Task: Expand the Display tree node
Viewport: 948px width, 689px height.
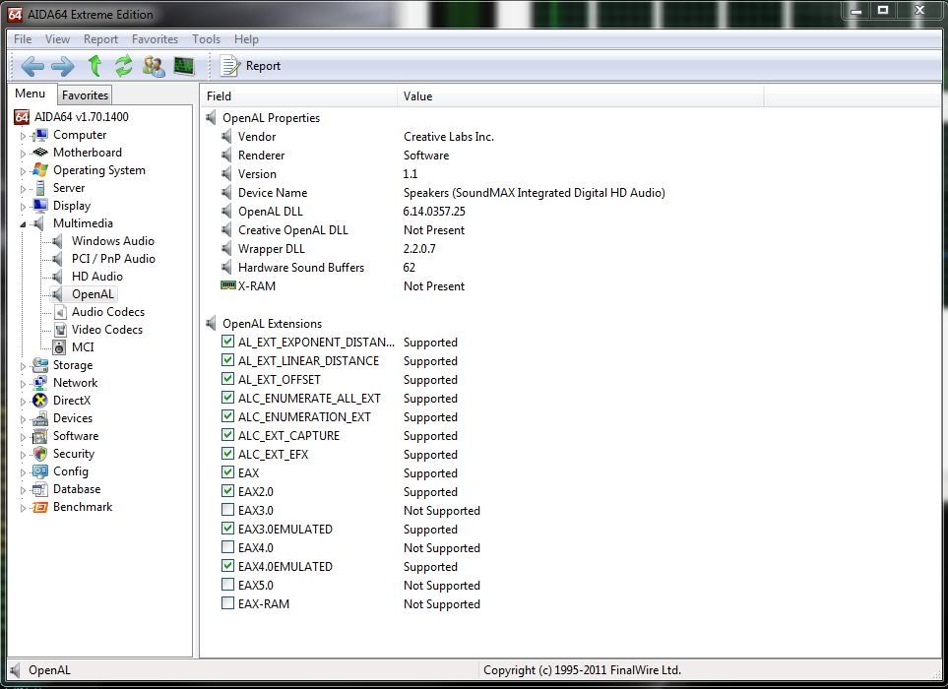Action: pyautogui.click(x=23, y=207)
